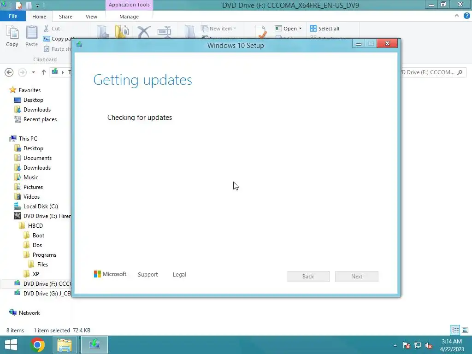
Task: Click Copy path in the ribbon
Action: (59, 39)
